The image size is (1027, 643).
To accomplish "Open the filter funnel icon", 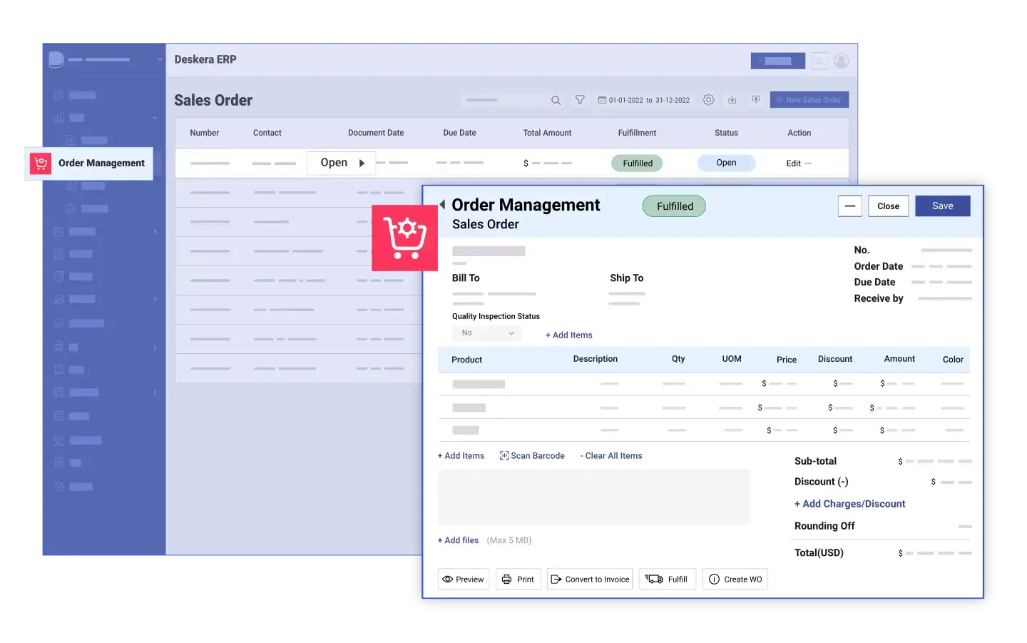I will coord(581,100).
